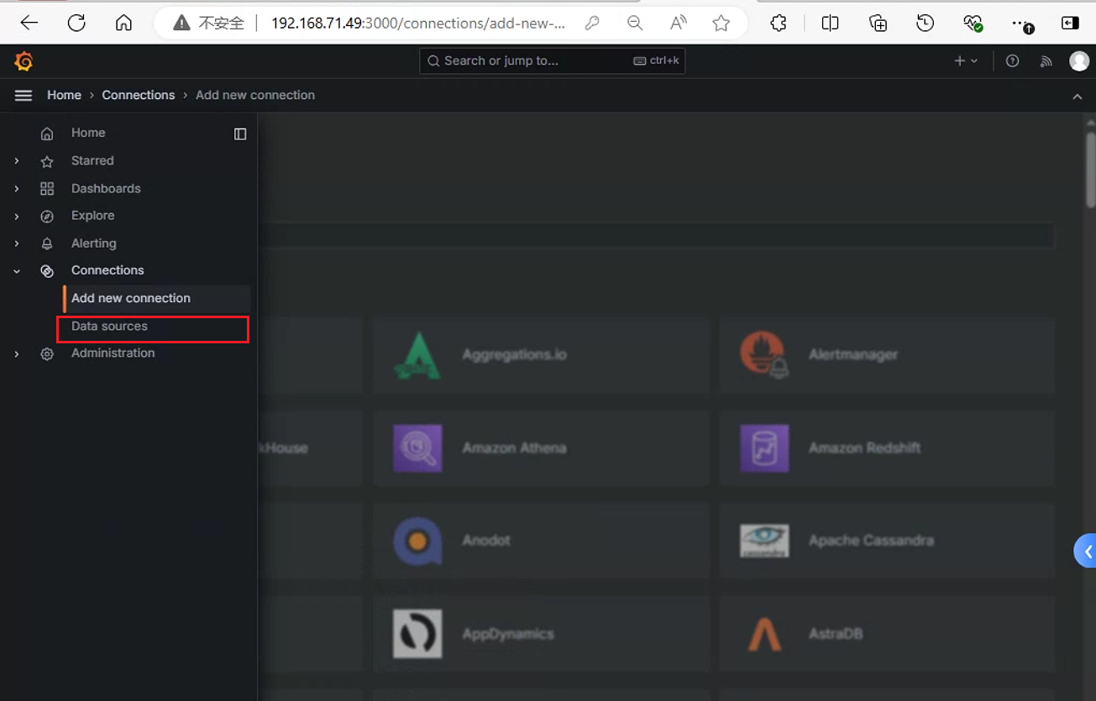The image size is (1096, 701).
Task: Open Home in the sidebar
Action: [x=88, y=133]
